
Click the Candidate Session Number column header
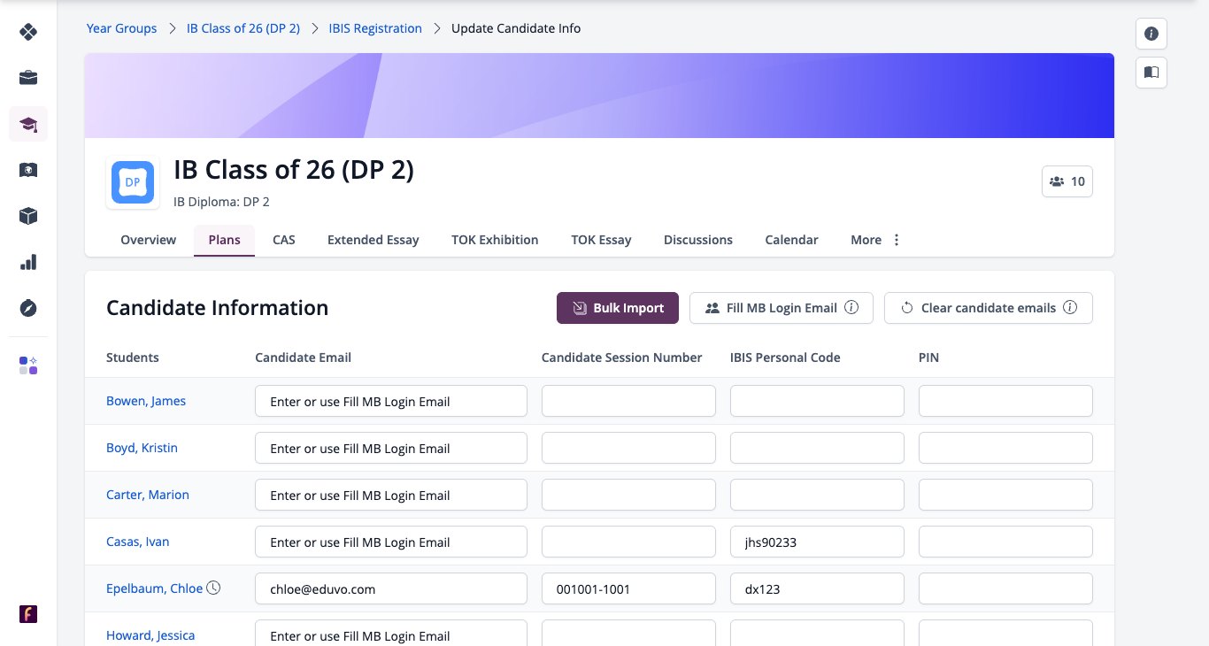pos(621,358)
